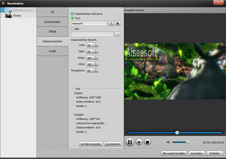
Task: Disable the Wasserzeichen aktivieren checkbox
Action: pyautogui.click(x=72, y=14)
